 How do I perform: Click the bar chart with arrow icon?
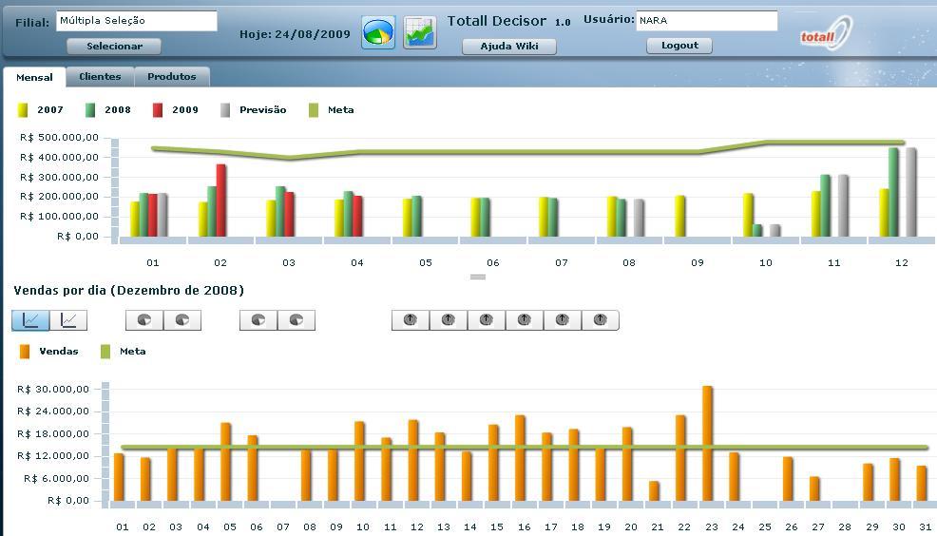point(419,32)
